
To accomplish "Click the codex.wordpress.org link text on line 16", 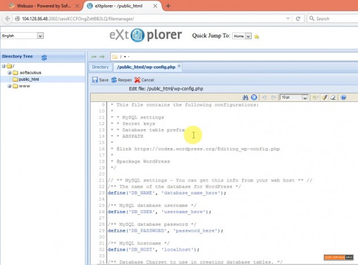I will 207,149.
